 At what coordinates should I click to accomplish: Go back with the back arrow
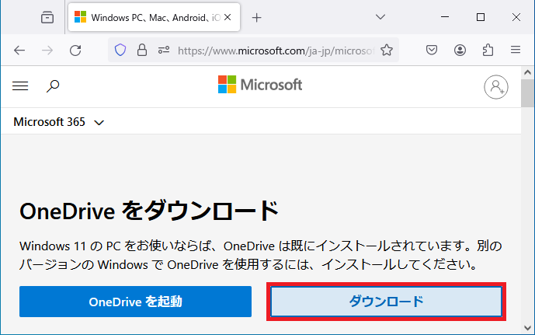19,51
